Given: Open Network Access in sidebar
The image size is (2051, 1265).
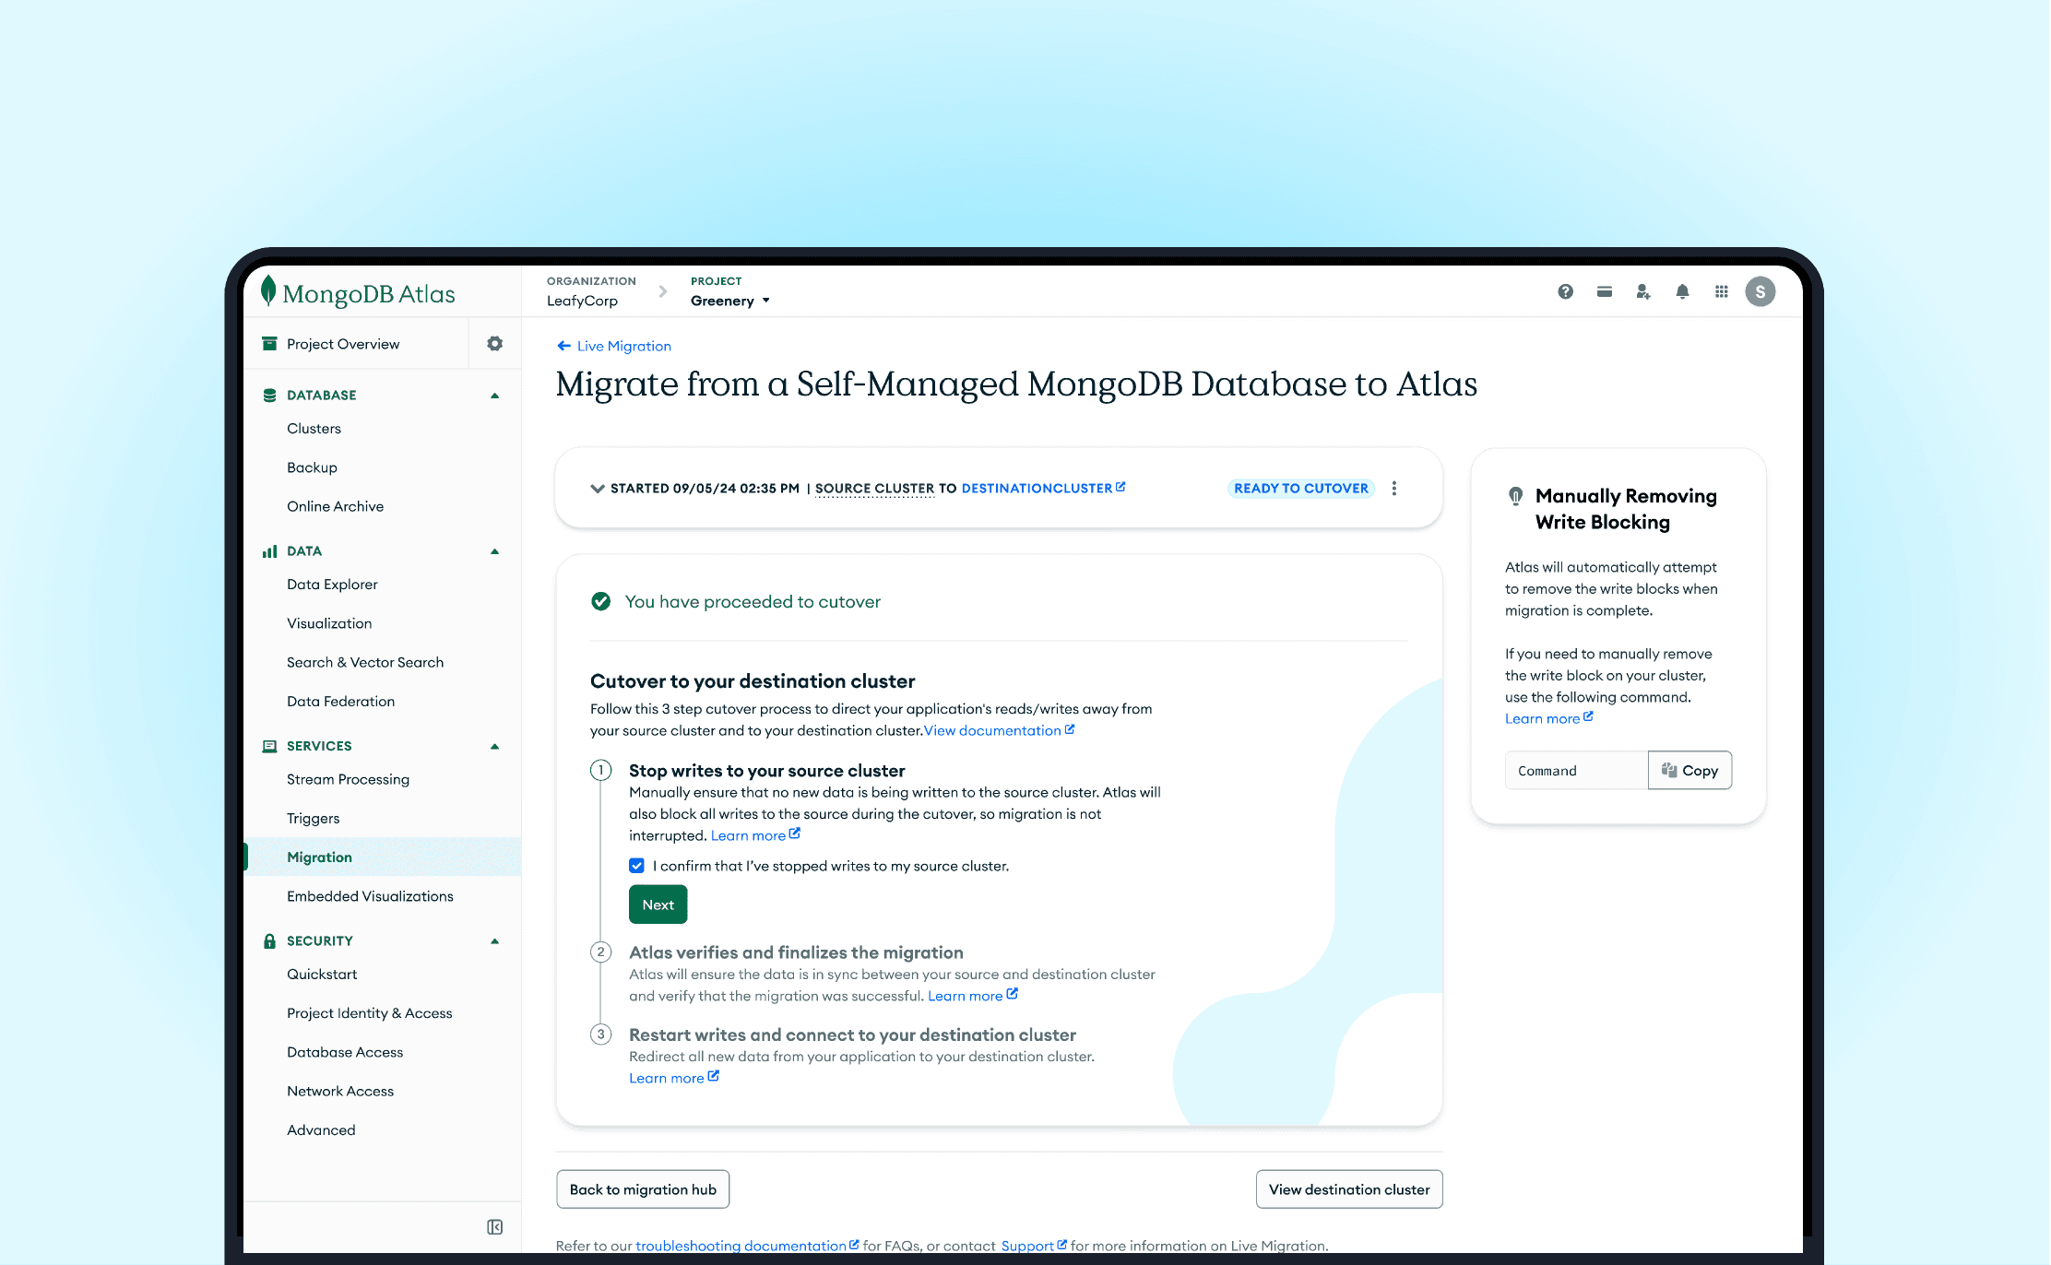Looking at the screenshot, I should pos(340,1091).
